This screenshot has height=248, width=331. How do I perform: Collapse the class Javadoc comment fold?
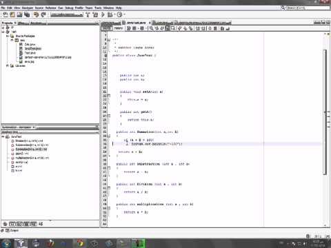(109, 40)
